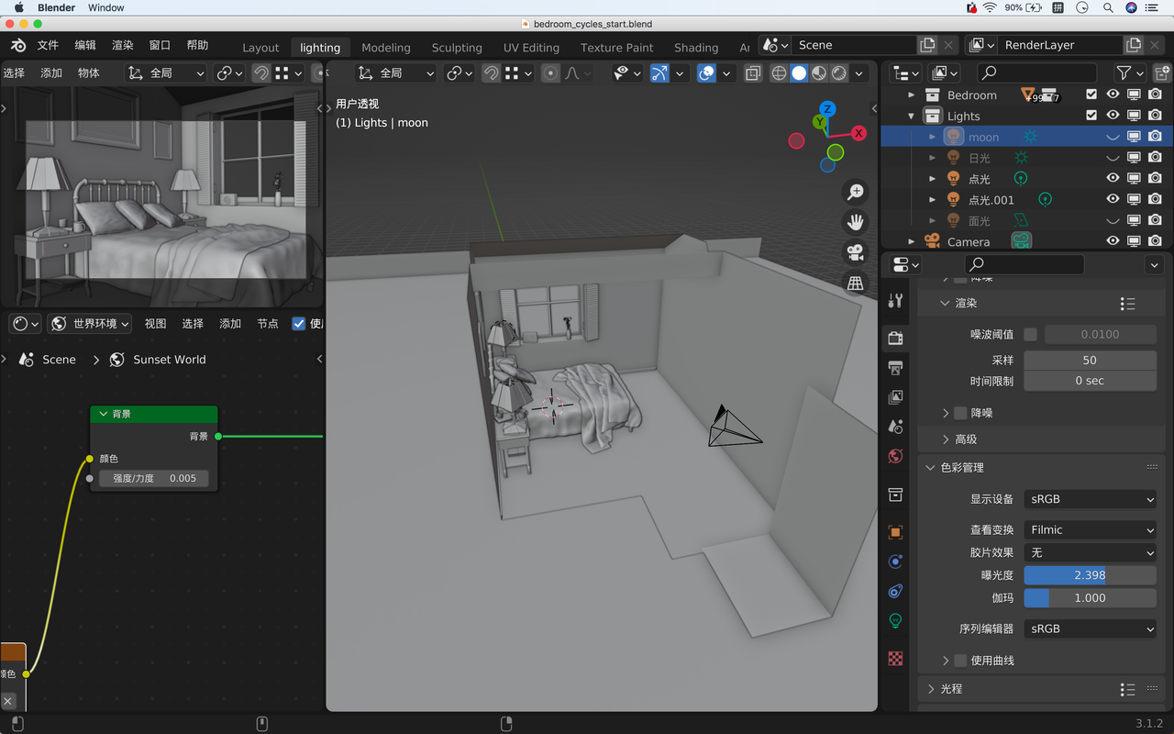1174x734 pixels.
Task: Switch to the Object Data light properties tab
Action: (x=896, y=621)
